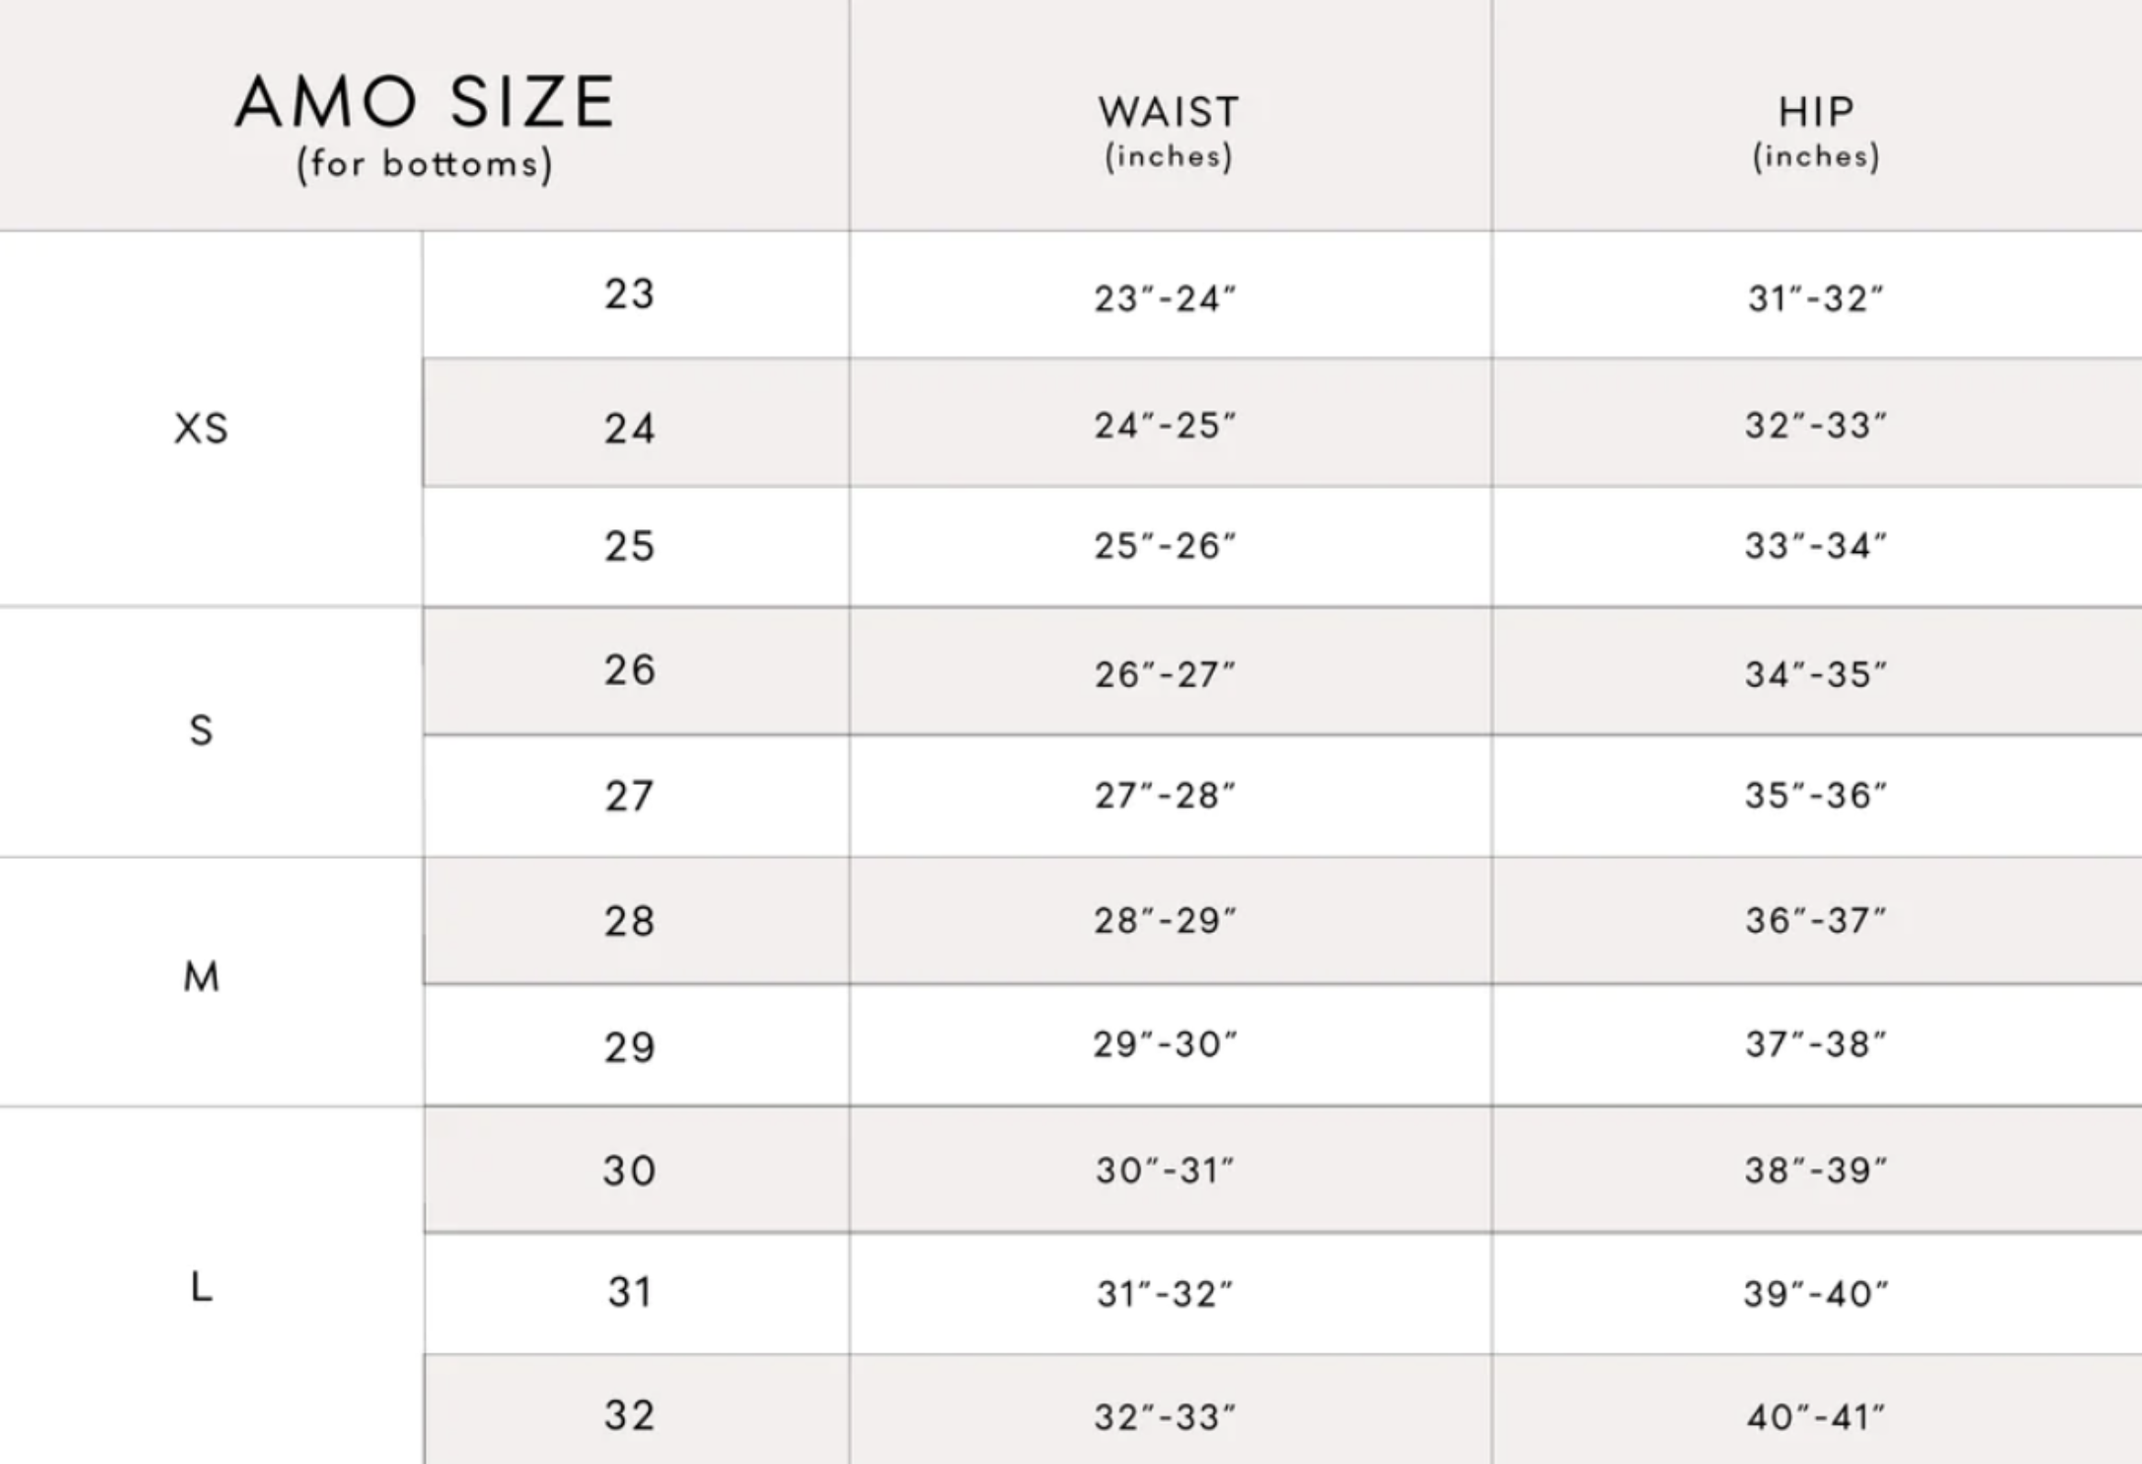Select the M size group cell
Viewport: 2142px width, 1464px height.
[x=201, y=977]
